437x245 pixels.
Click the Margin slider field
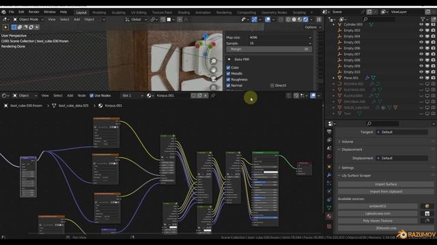pyautogui.click(x=269, y=49)
